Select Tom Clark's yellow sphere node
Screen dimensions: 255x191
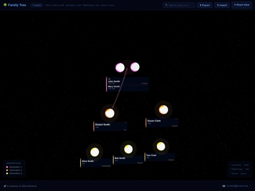click(x=161, y=146)
